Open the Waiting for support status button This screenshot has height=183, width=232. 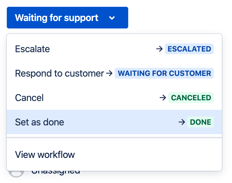tap(67, 18)
